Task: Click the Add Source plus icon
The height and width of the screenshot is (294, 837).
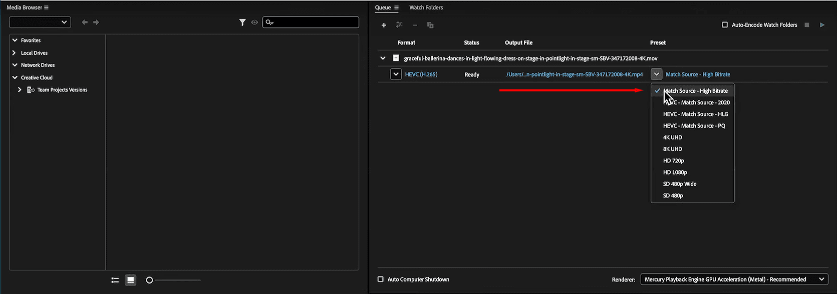Action: coord(384,25)
